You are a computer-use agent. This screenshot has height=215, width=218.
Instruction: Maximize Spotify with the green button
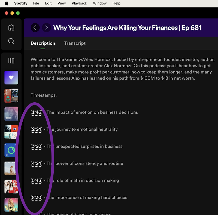point(18,13)
